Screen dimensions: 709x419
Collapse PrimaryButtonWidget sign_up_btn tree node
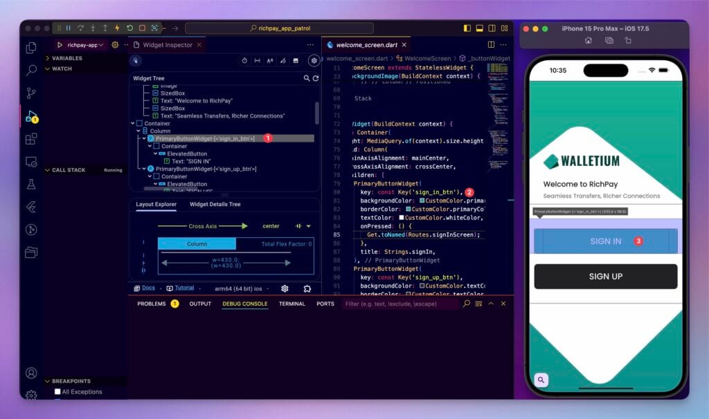[144, 169]
